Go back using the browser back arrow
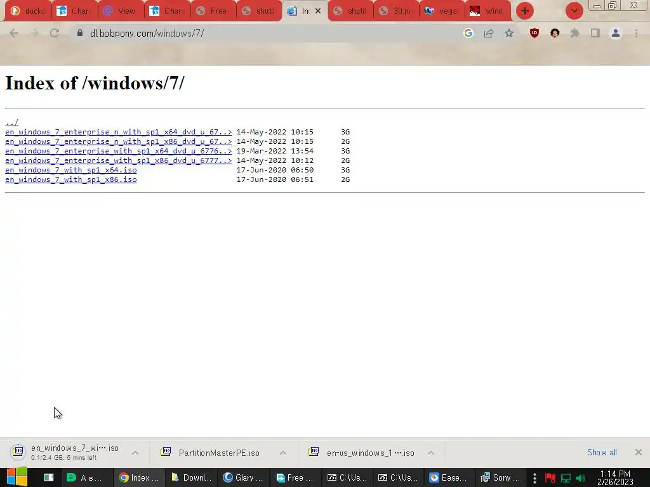This screenshot has width=650, height=487. [x=14, y=33]
